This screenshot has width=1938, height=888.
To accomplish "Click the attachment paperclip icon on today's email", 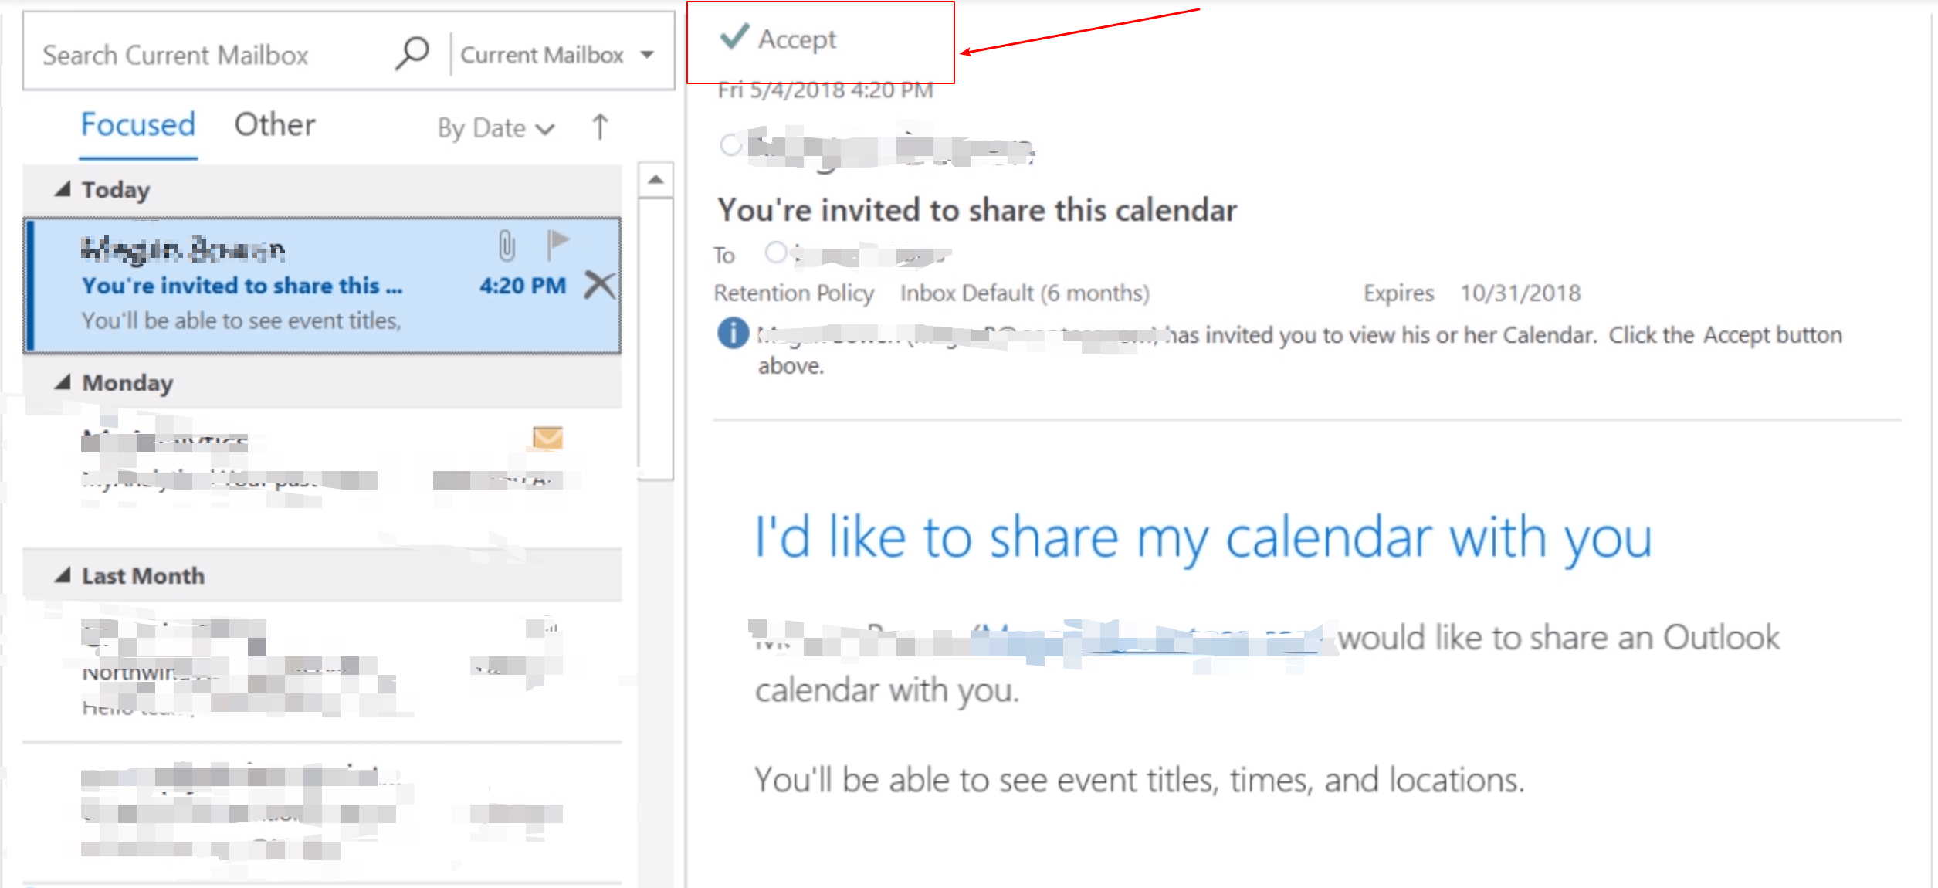I will [x=506, y=246].
